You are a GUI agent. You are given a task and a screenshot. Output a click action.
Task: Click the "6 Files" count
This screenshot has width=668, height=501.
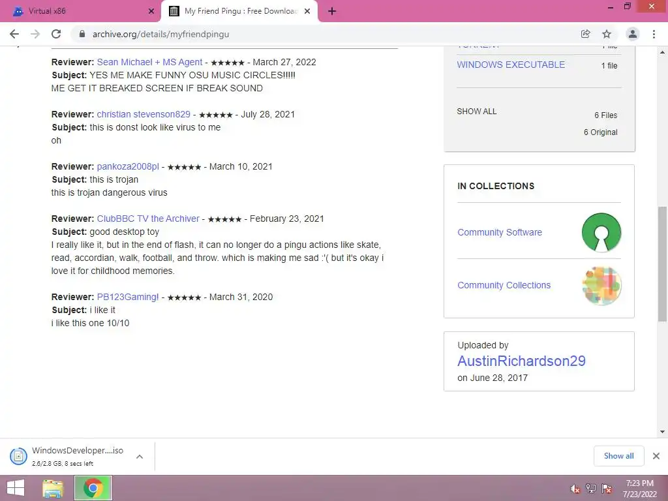click(x=606, y=115)
